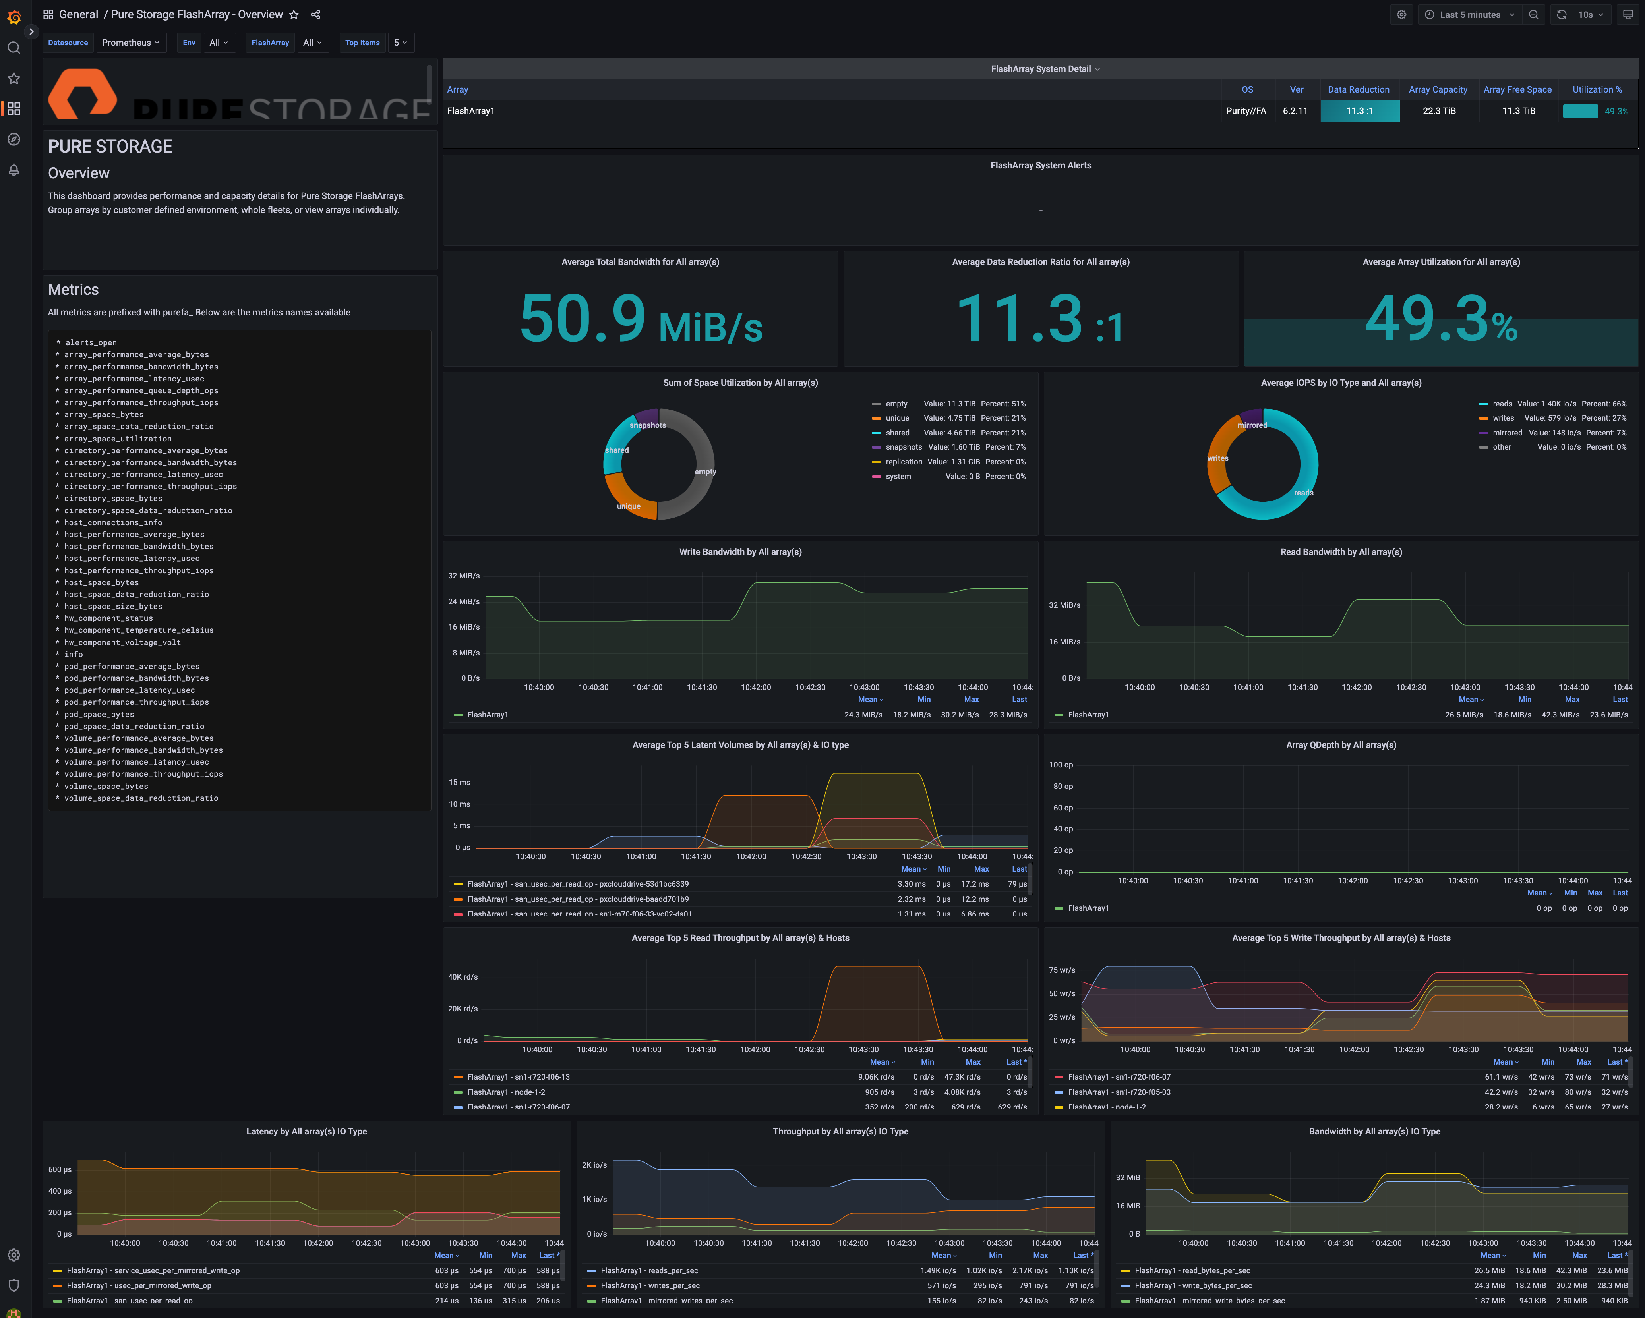Open the Average Total Bandwidth panel title menu
This screenshot has width=1645, height=1318.
(640, 262)
